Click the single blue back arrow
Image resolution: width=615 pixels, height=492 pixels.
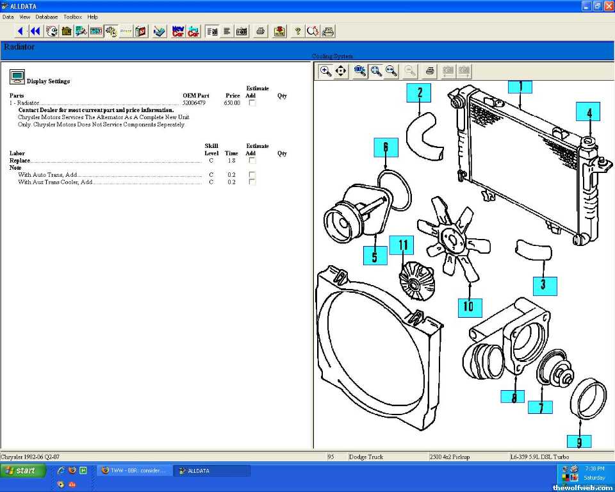pos(20,31)
